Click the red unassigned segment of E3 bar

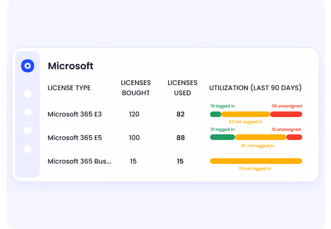coord(286,114)
